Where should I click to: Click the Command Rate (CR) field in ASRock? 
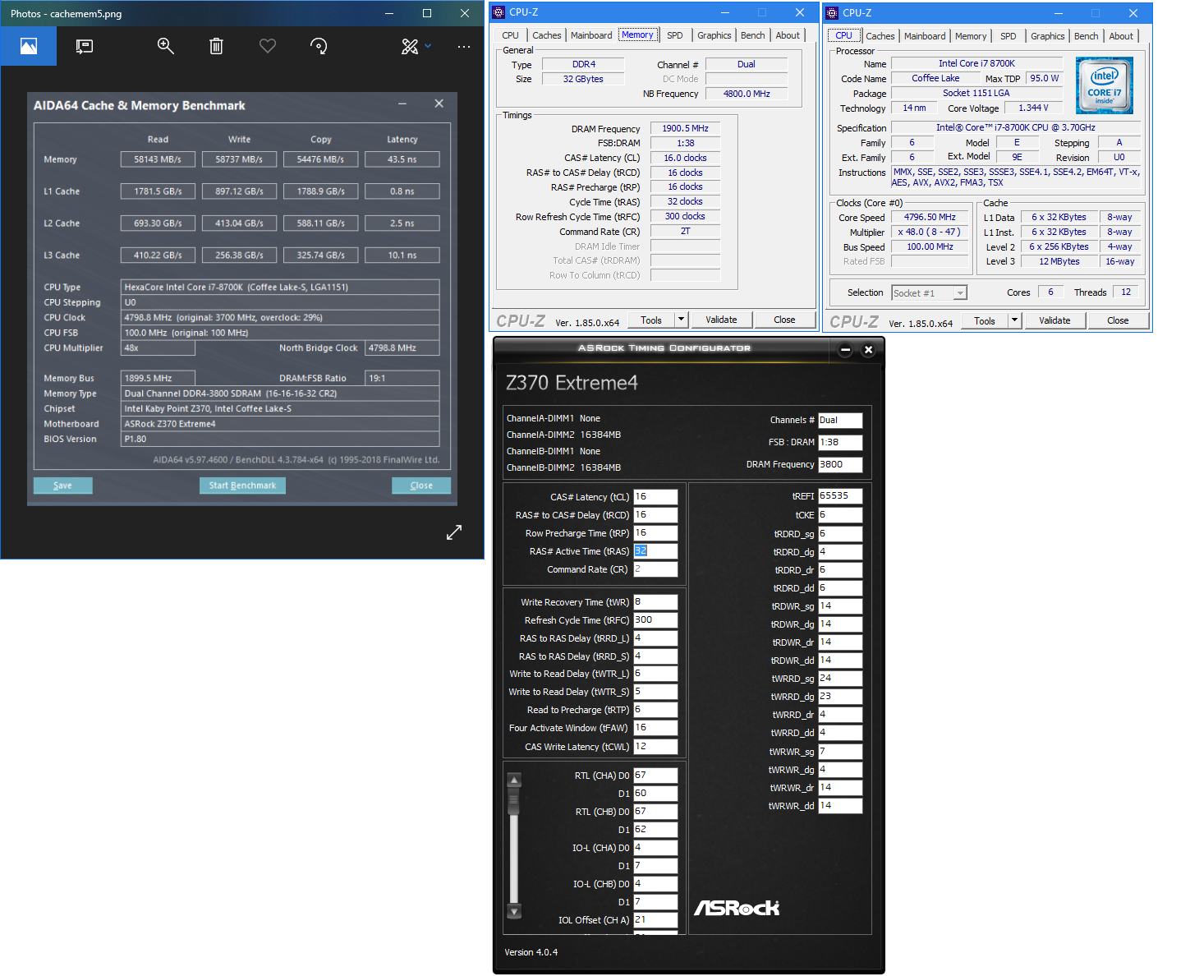point(655,569)
